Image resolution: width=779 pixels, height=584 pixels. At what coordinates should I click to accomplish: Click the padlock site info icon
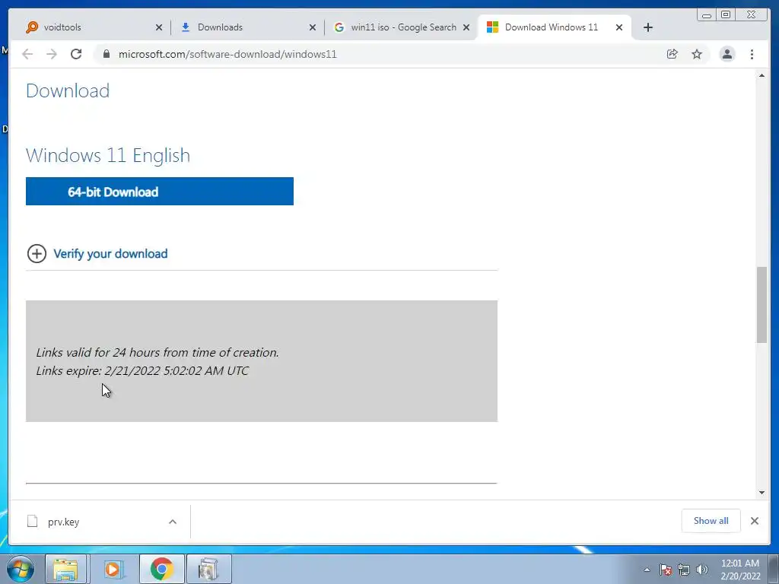[x=107, y=54]
